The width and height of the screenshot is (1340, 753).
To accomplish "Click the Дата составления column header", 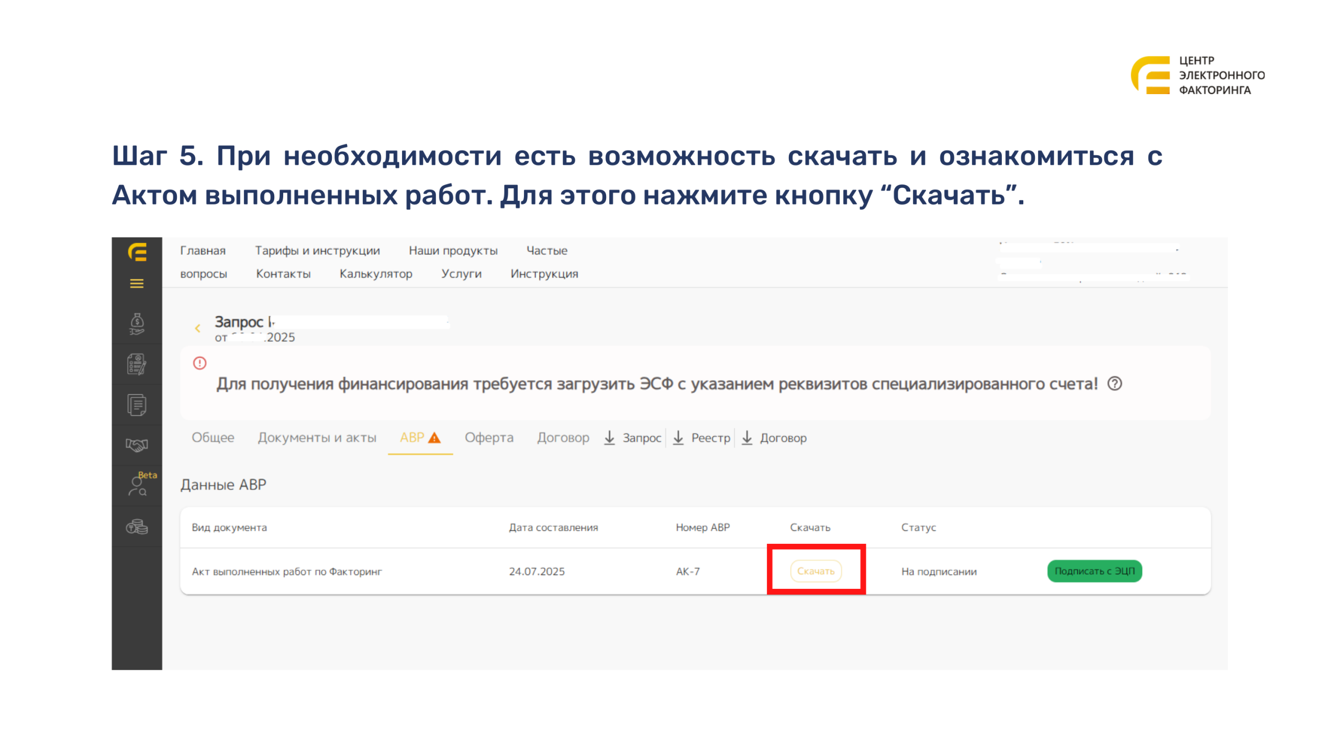I will pos(553,527).
